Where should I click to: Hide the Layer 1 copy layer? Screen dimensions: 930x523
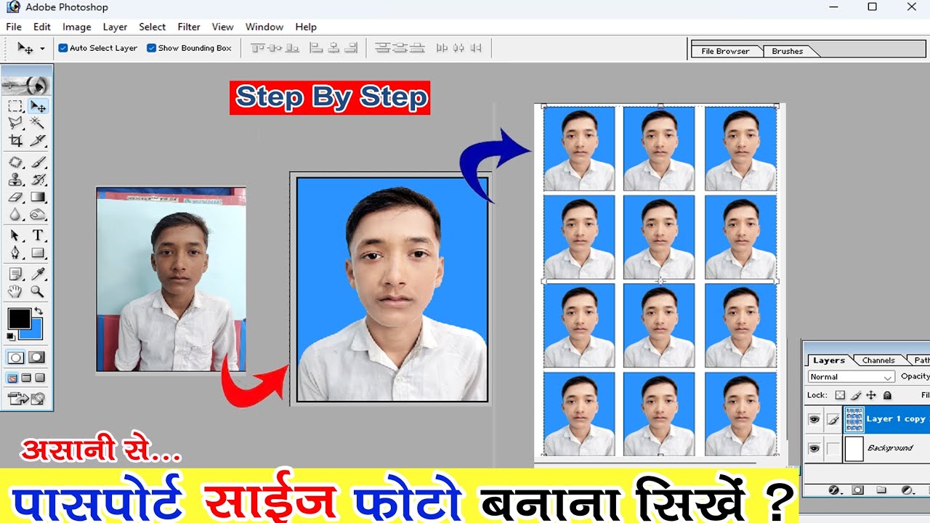click(814, 419)
